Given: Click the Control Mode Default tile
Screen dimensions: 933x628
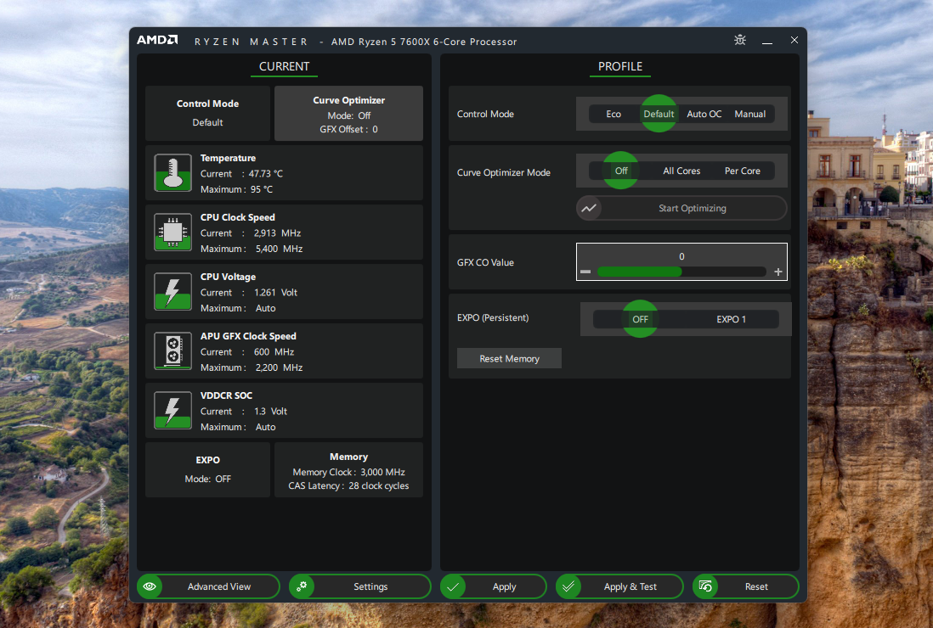Looking at the screenshot, I should tap(207, 113).
